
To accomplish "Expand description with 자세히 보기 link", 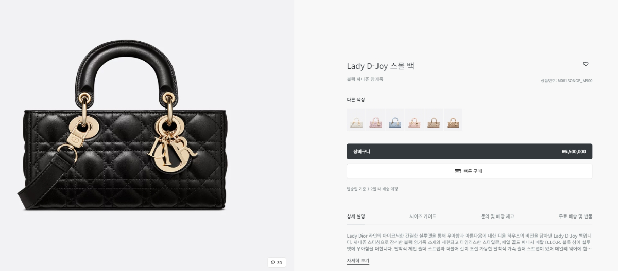I will coord(358,261).
